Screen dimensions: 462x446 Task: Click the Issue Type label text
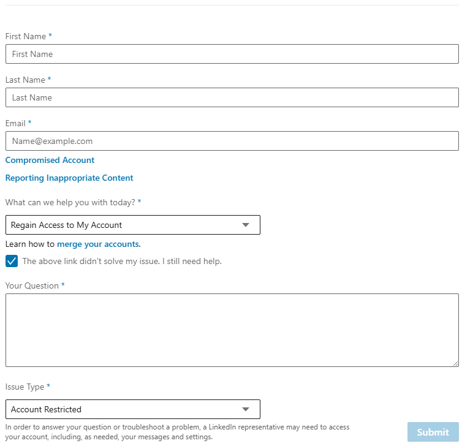click(25, 387)
